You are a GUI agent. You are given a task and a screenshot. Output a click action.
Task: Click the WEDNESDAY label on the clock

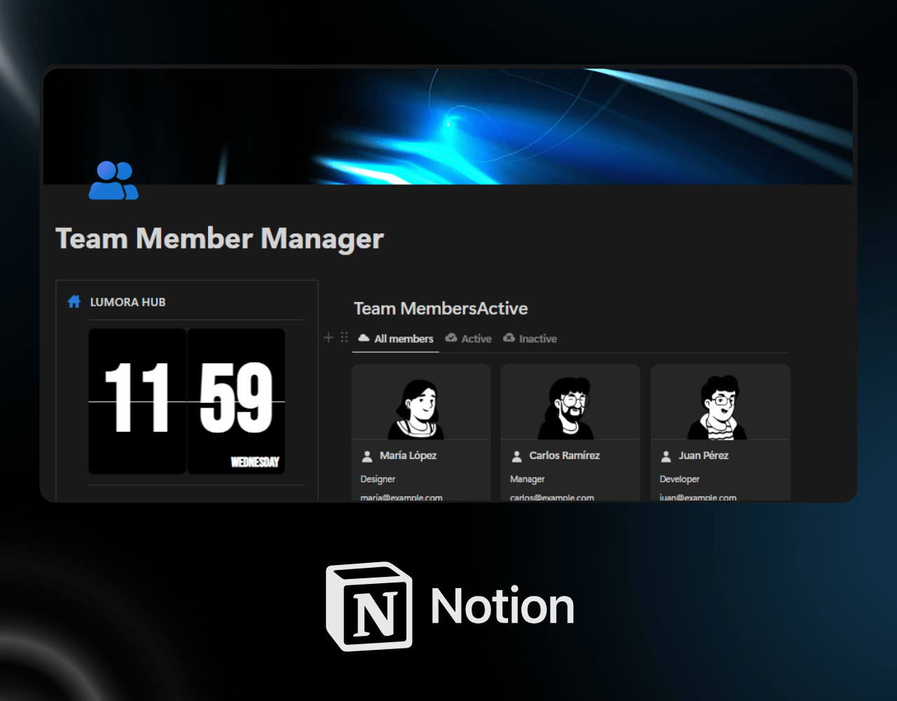pos(255,462)
